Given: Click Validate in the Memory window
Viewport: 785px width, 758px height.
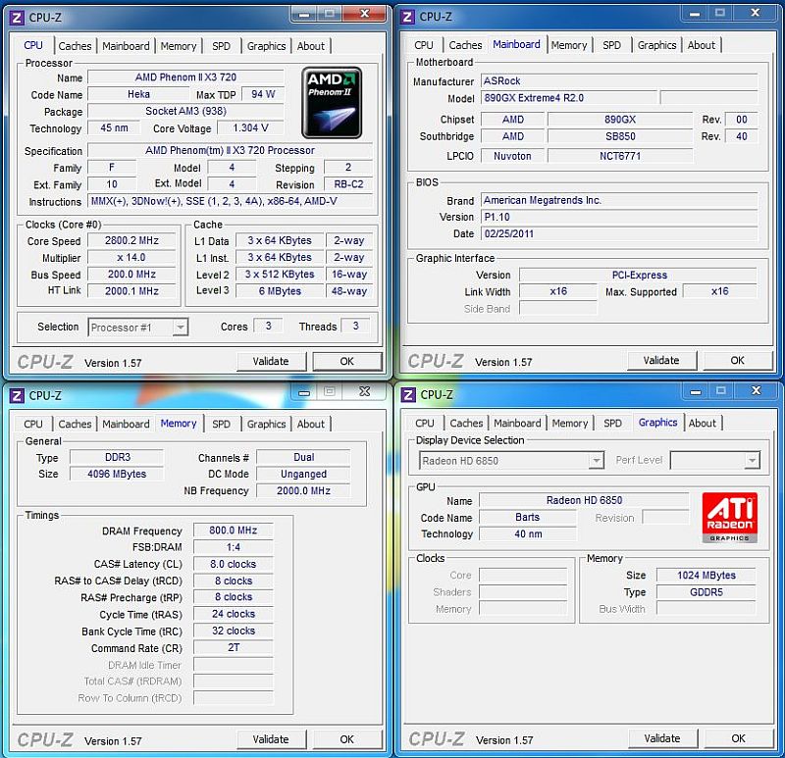Looking at the screenshot, I should click(x=271, y=739).
